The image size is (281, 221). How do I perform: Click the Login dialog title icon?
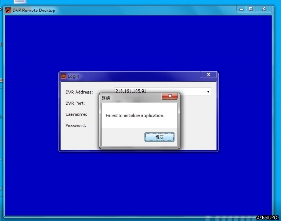(63, 76)
